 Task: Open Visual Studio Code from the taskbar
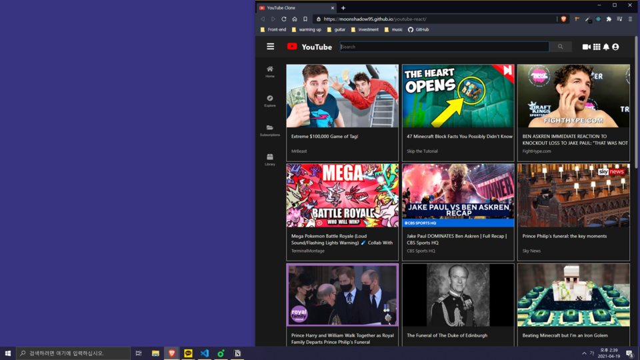(x=205, y=353)
